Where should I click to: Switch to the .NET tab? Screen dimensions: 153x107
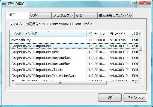(17, 15)
